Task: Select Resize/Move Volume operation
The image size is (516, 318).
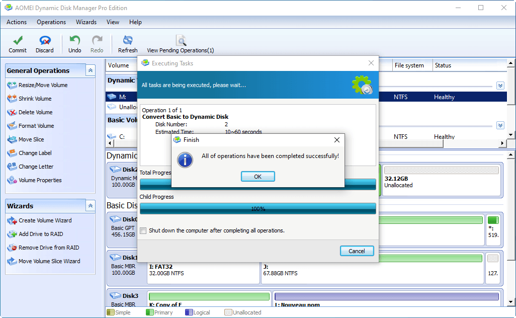Action: click(37, 85)
